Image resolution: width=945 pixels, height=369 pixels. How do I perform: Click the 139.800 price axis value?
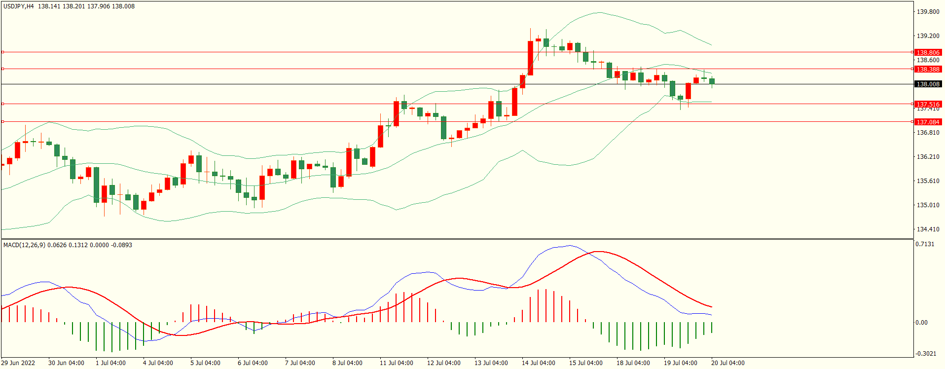(x=928, y=12)
